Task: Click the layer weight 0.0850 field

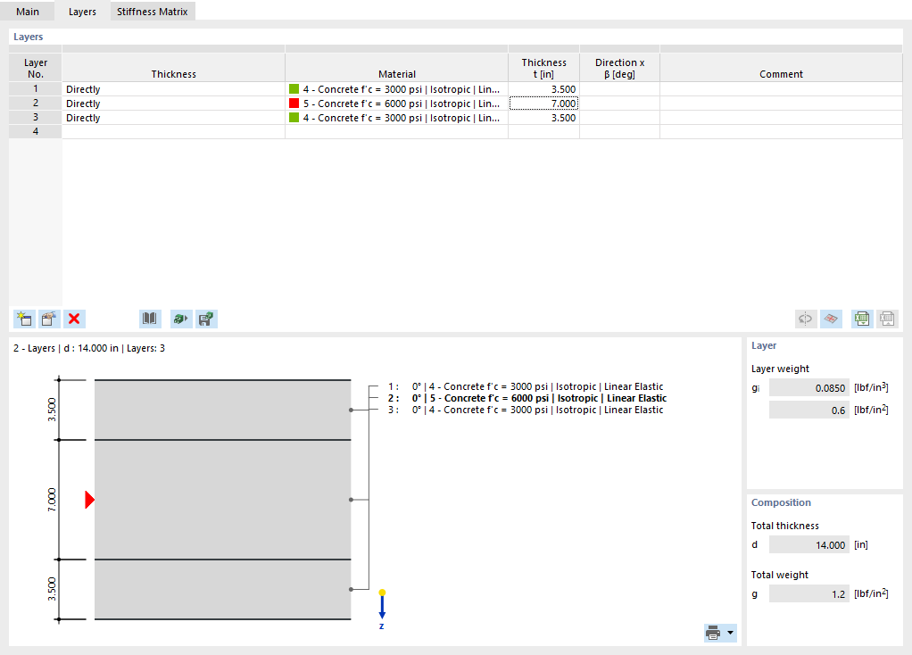Action: 809,388
